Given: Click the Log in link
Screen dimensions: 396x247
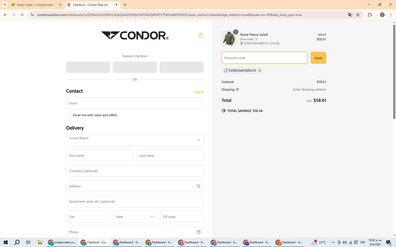Looking at the screenshot, I should (x=199, y=92).
